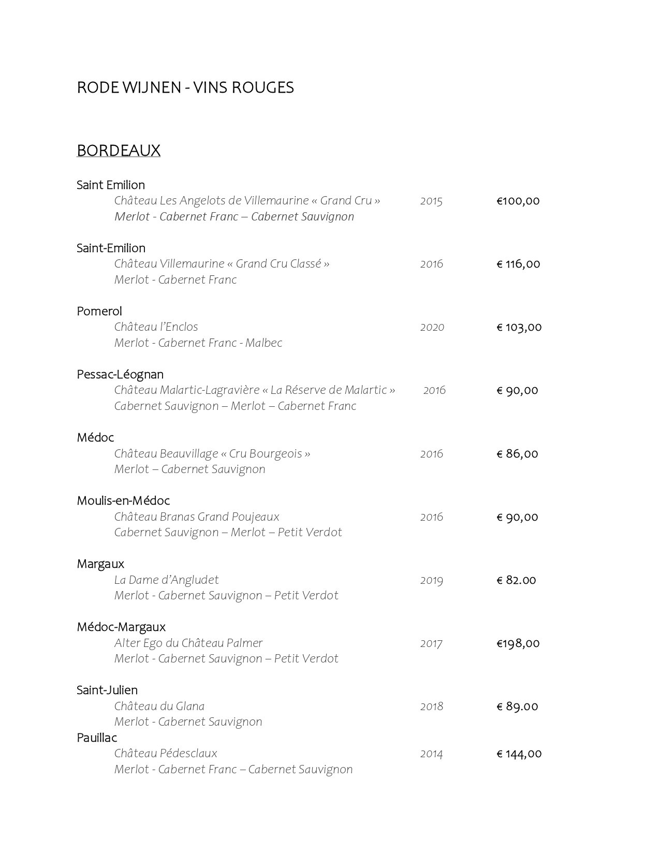The image size is (660, 854).
Task: Click the Pessac-Léognan region label
Action: [x=120, y=374]
